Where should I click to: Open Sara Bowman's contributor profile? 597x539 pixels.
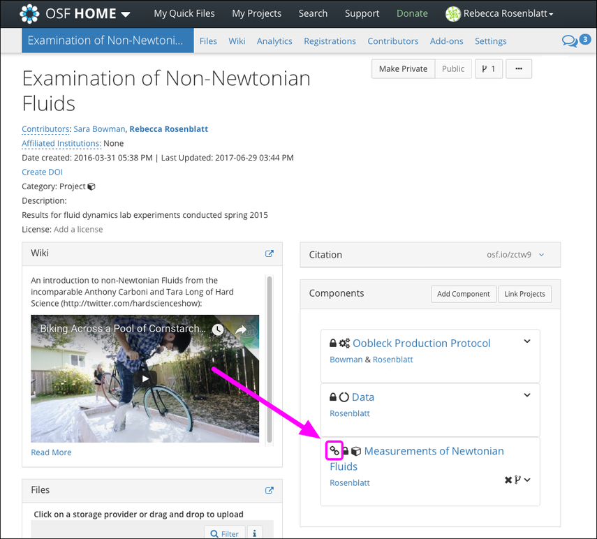click(x=99, y=129)
